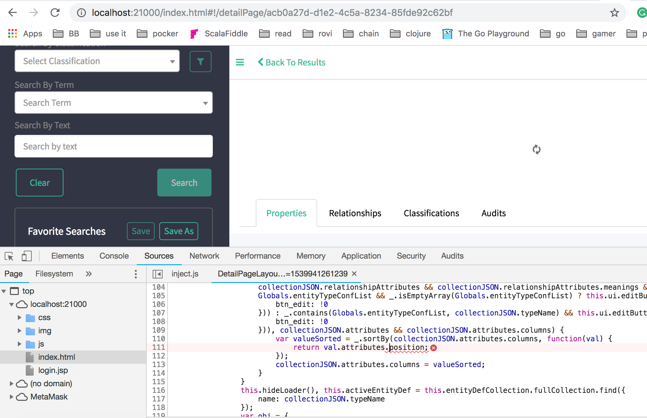The image size is (647, 418).
Task: Toggle a breakpoint on line 110
Action: [159, 339]
